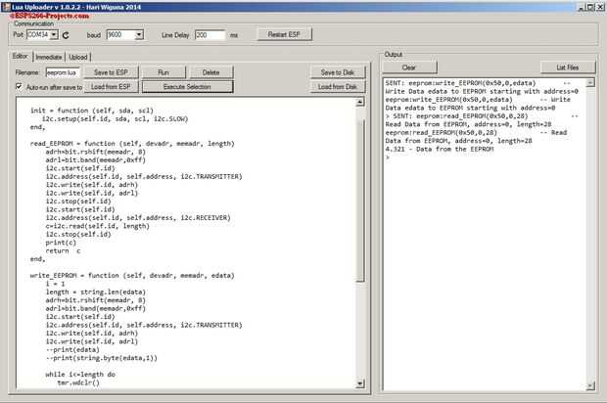Focus the Line Delay input field
The height and width of the screenshot is (403, 607).
click(210, 35)
